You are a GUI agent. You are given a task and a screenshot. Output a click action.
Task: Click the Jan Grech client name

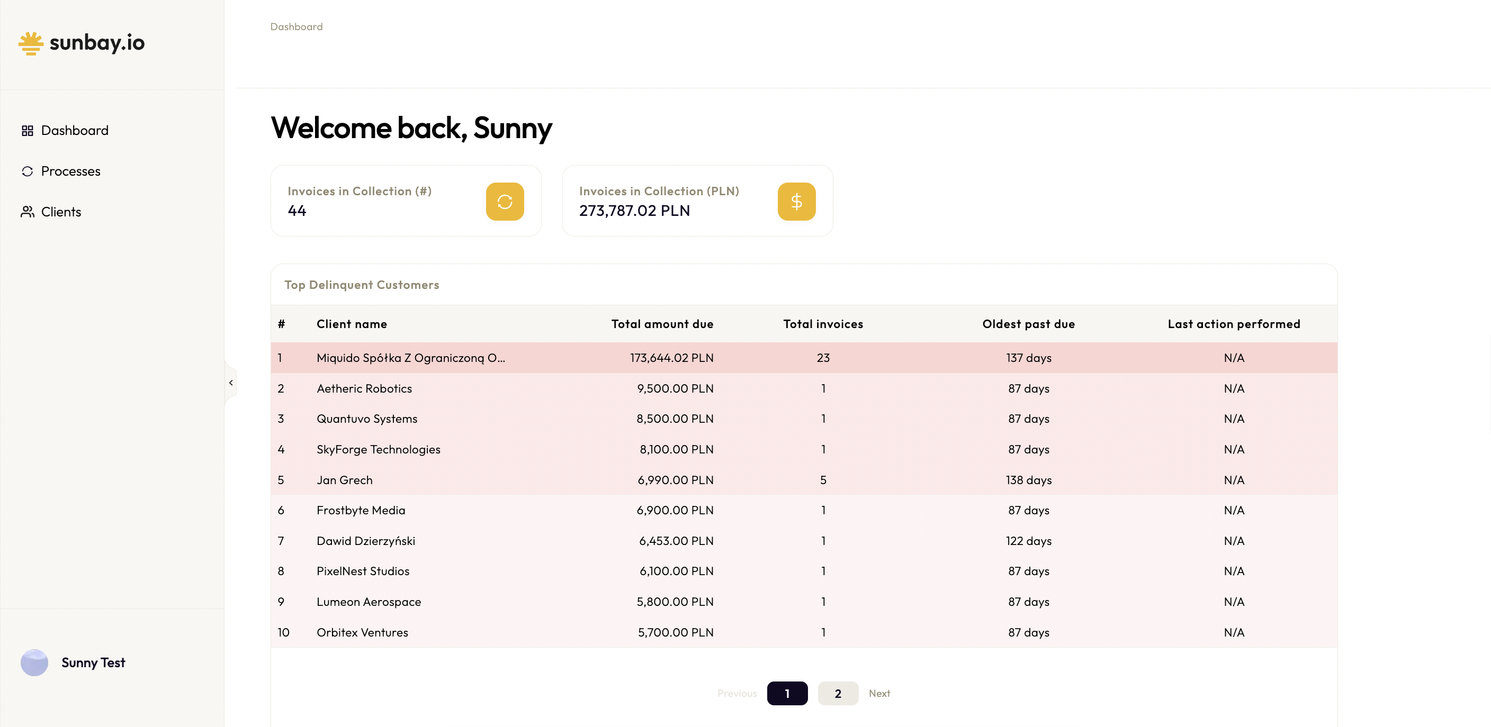click(344, 480)
